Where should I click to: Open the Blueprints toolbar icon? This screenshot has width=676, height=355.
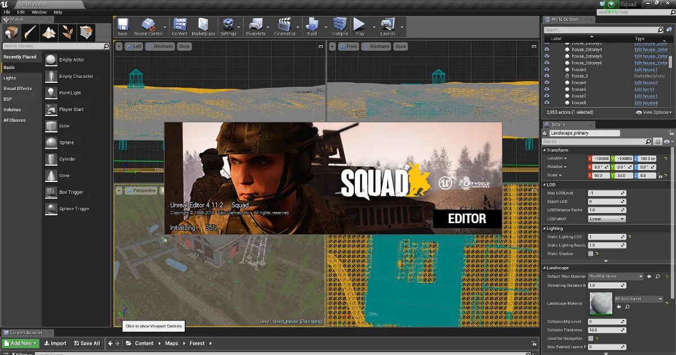pos(255,26)
